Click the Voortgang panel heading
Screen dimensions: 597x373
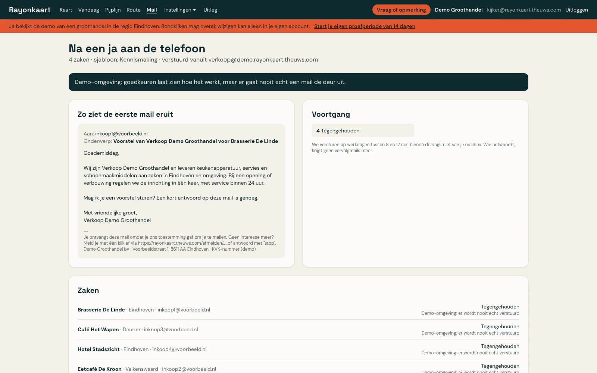(331, 114)
